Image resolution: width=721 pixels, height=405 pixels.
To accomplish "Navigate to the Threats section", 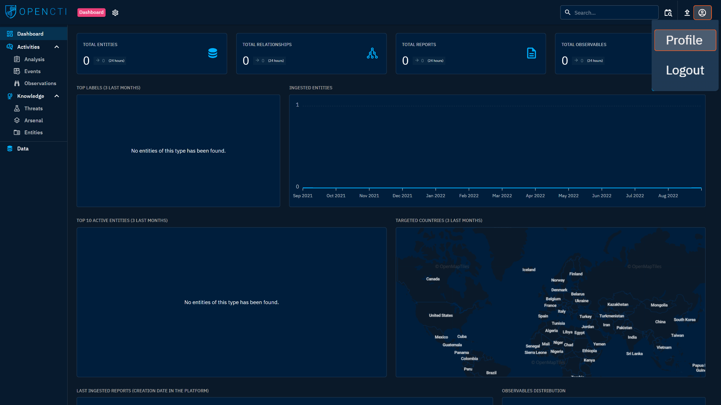I will click(33, 109).
